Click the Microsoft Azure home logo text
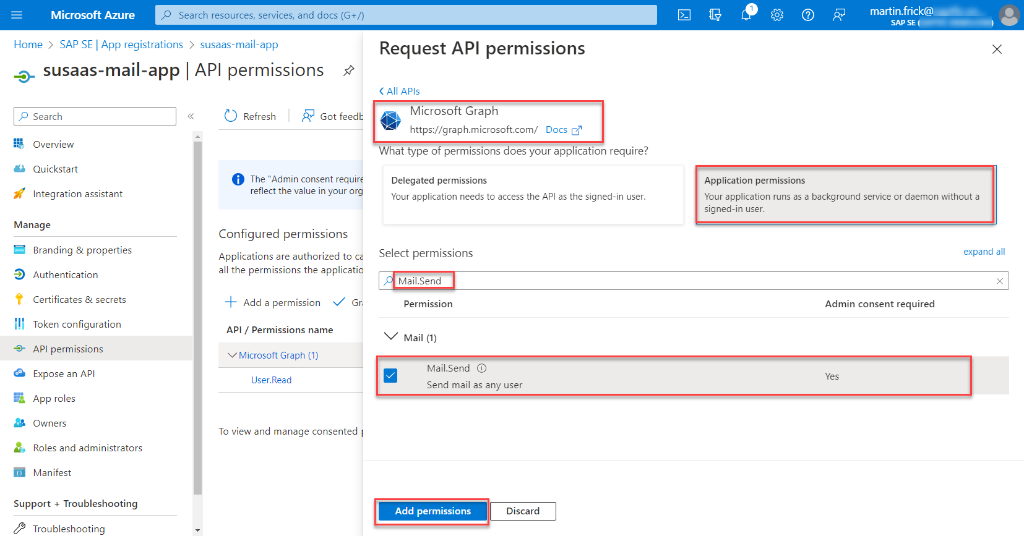The height and width of the screenshot is (536, 1024). click(x=93, y=15)
